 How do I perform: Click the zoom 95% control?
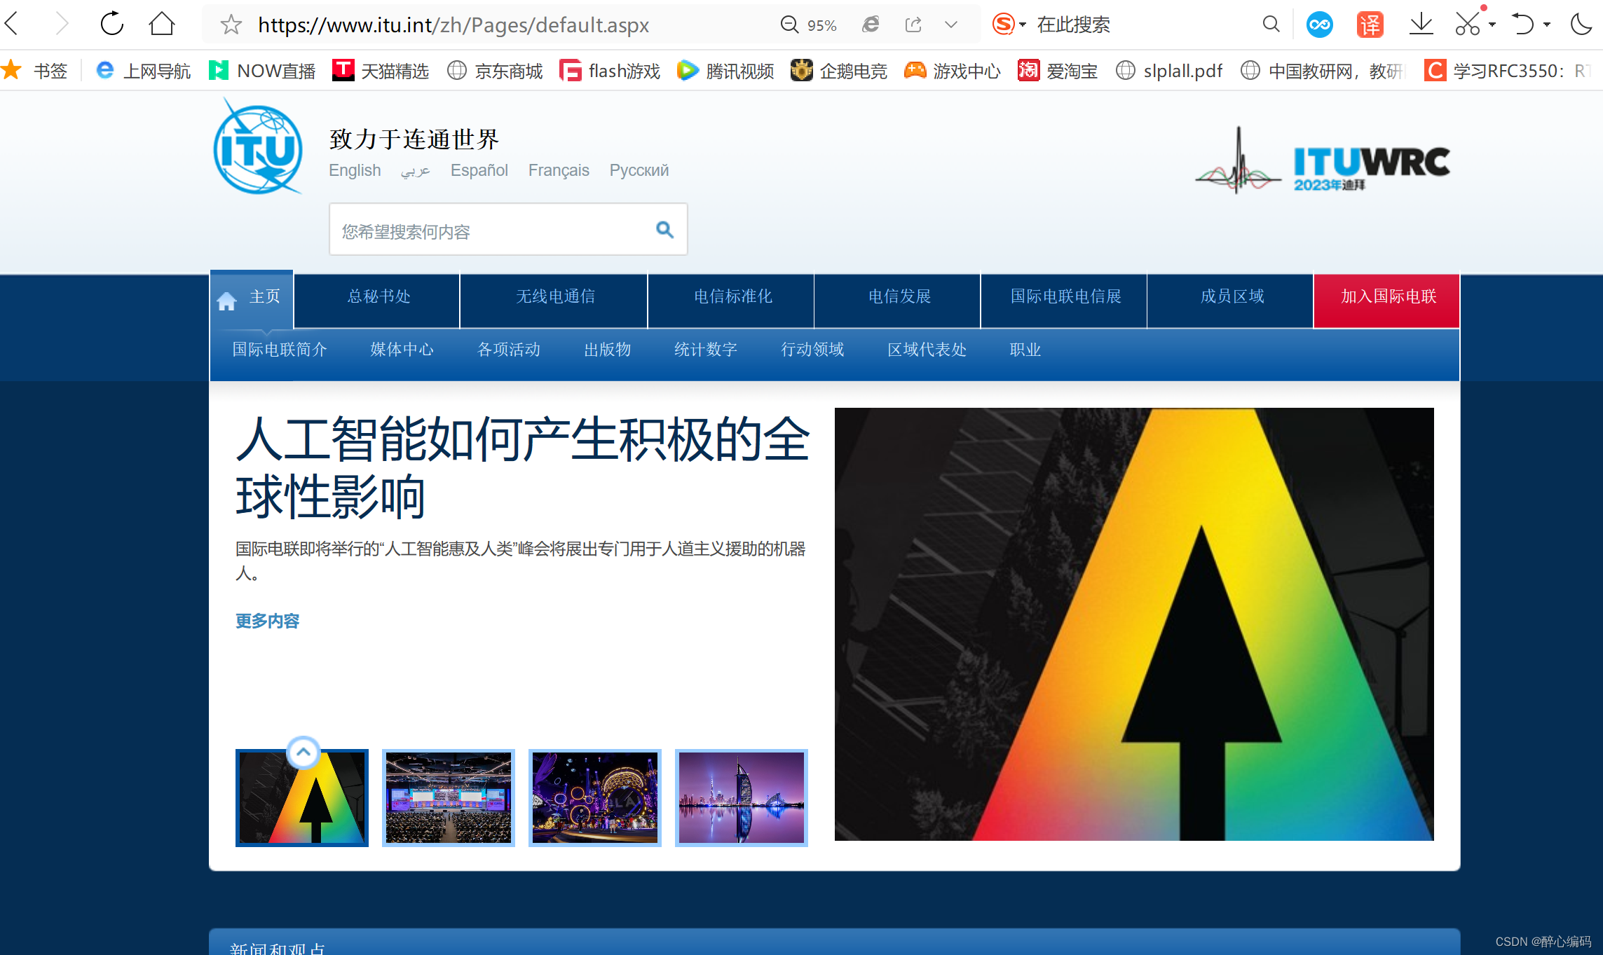[x=809, y=25]
